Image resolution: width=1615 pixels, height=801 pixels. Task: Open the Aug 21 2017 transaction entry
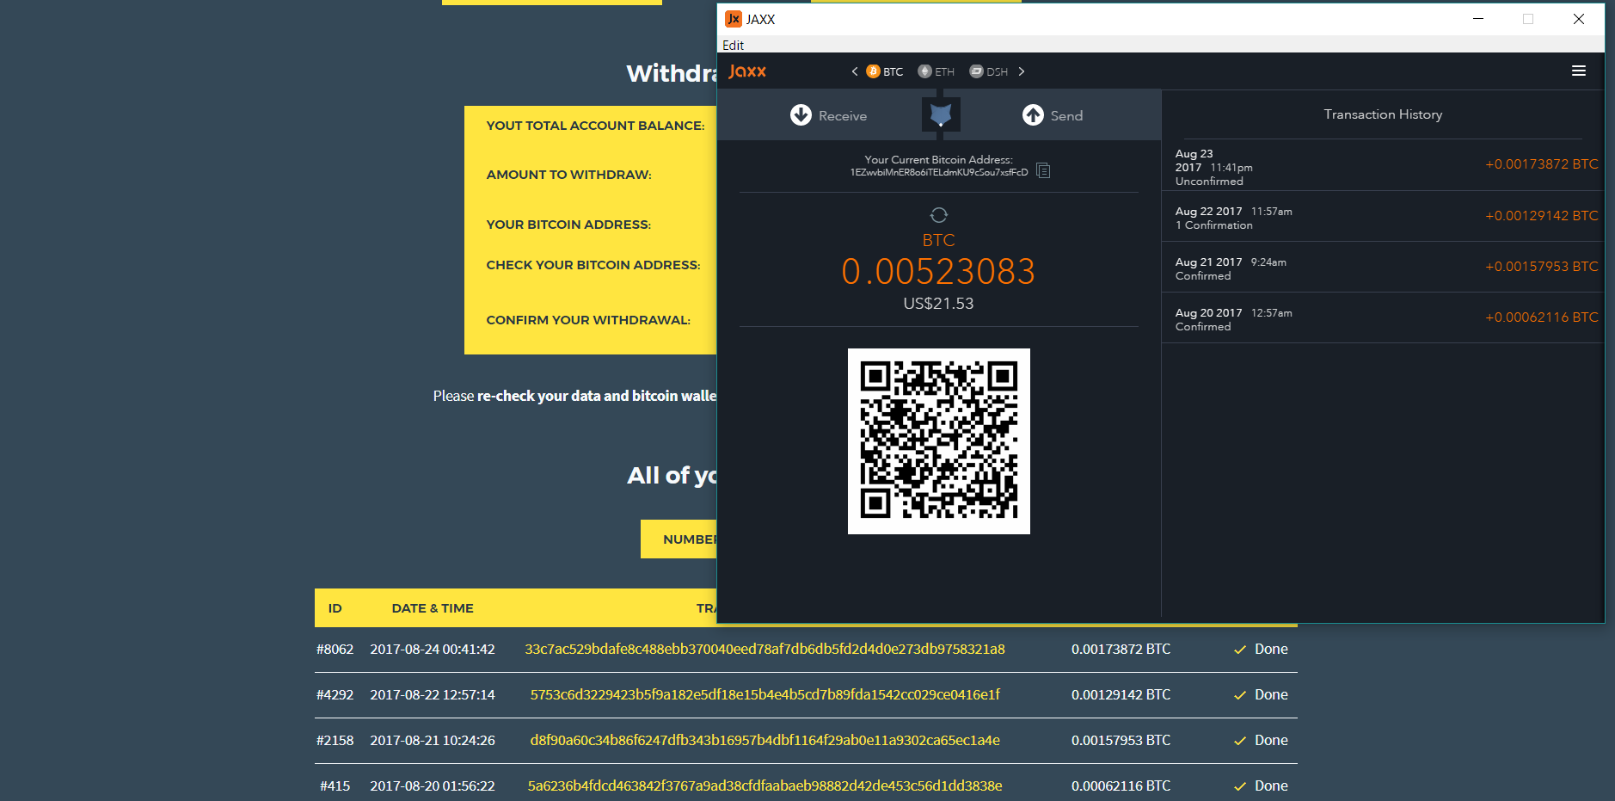point(1383,268)
